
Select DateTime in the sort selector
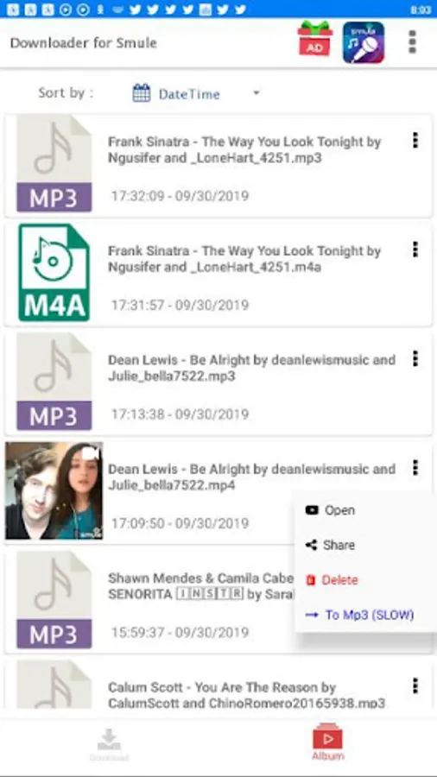(189, 94)
